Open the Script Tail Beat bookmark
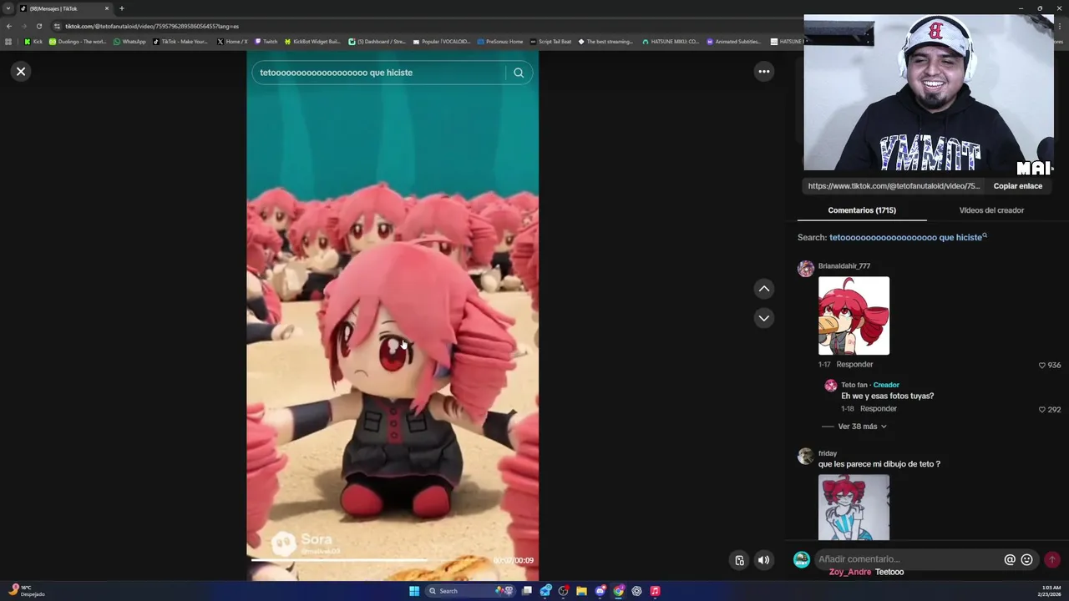 pyautogui.click(x=550, y=42)
